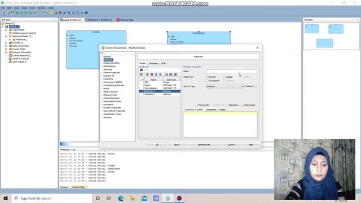Expand Logical Model node in Browser

coord(6,30)
